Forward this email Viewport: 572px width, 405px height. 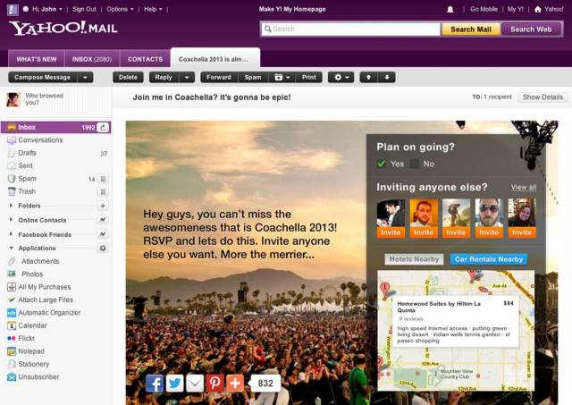click(x=219, y=78)
